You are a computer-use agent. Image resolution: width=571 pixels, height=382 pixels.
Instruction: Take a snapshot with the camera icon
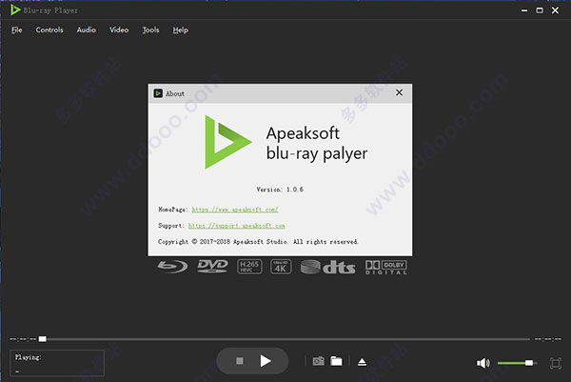[x=319, y=361]
